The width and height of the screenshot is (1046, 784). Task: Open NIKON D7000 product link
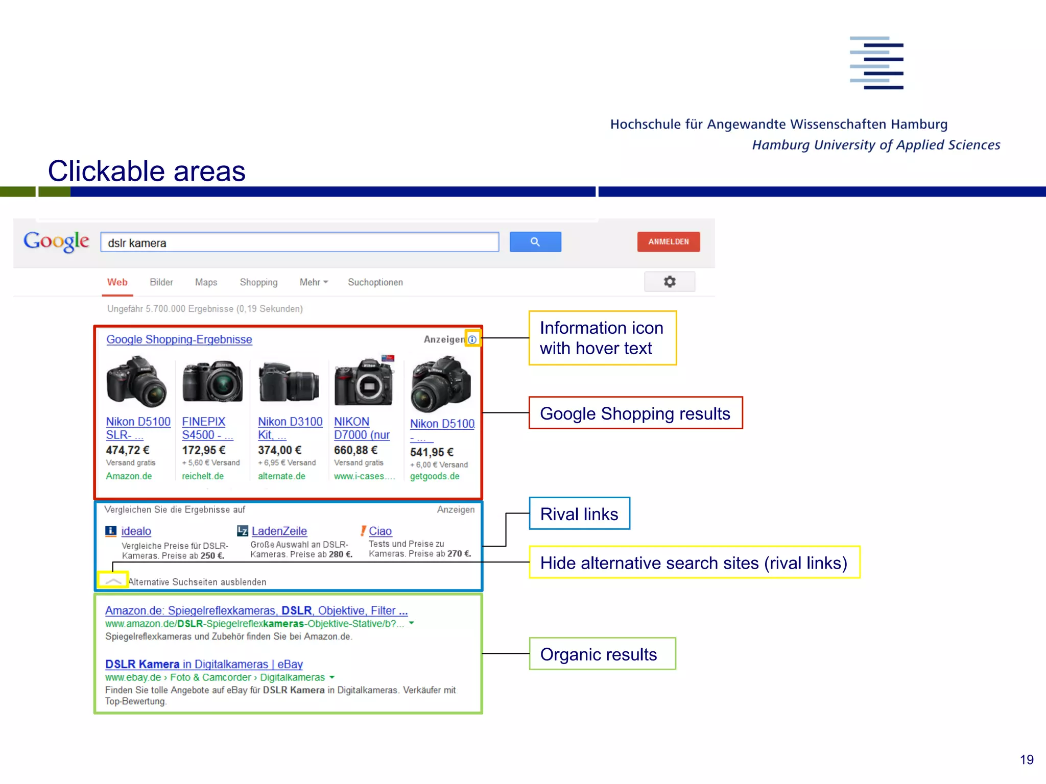point(362,428)
